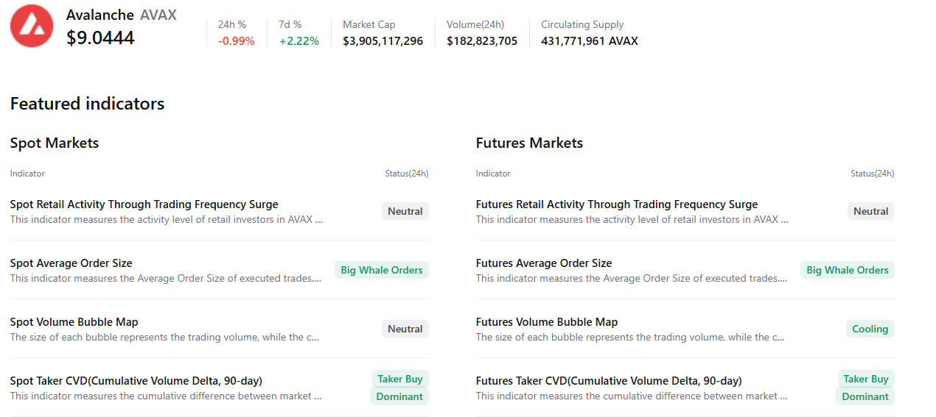Open Futures Retail Activity Through Trading Frequency Surge
The width and height of the screenshot is (936, 417).
[617, 204]
